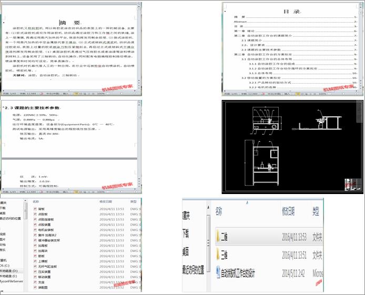
Task: Open 桌面 in the 二维/三维 folder window sidebar
Action: click(x=186, y=251)
